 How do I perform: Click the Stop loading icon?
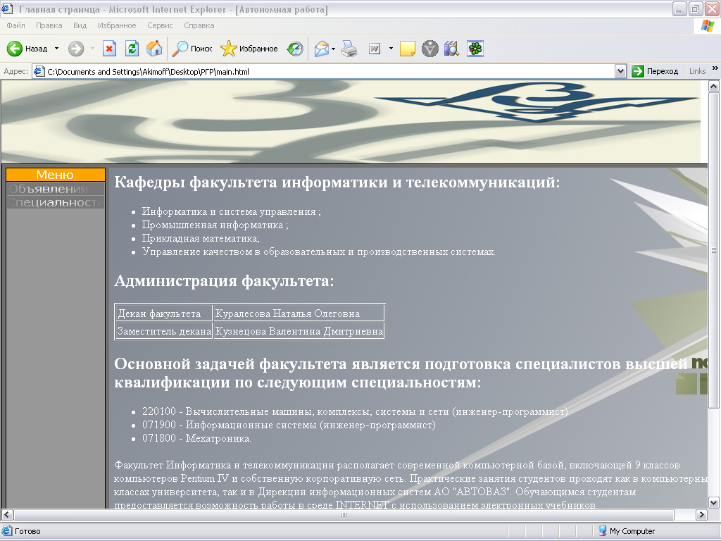[109, 49]
